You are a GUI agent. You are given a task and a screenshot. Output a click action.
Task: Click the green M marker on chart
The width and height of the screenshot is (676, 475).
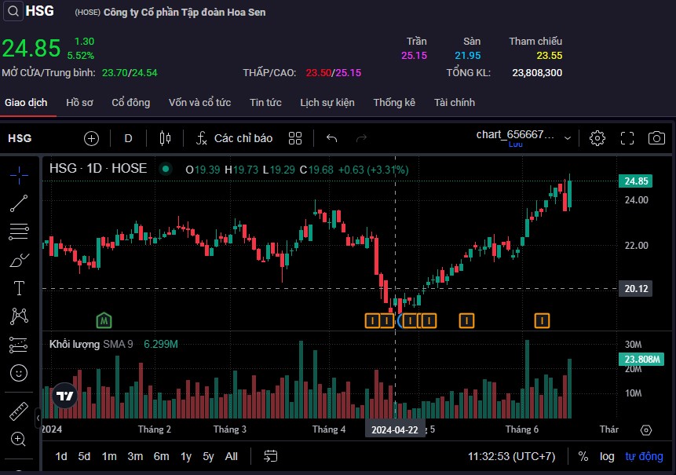click(x=104, y=320)
